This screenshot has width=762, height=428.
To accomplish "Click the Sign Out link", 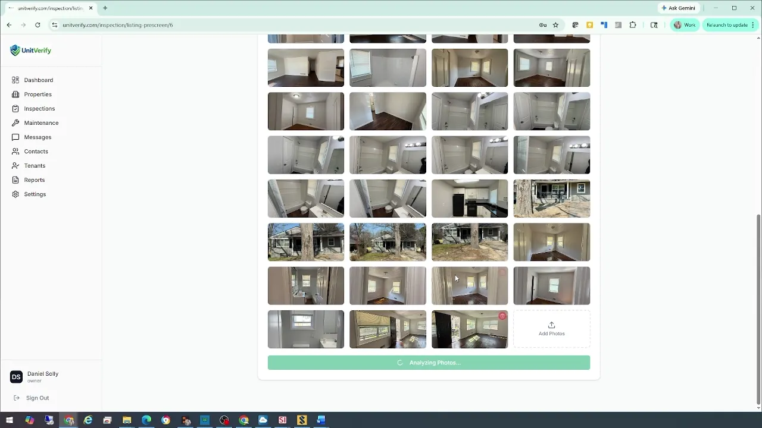I will 32,398.
